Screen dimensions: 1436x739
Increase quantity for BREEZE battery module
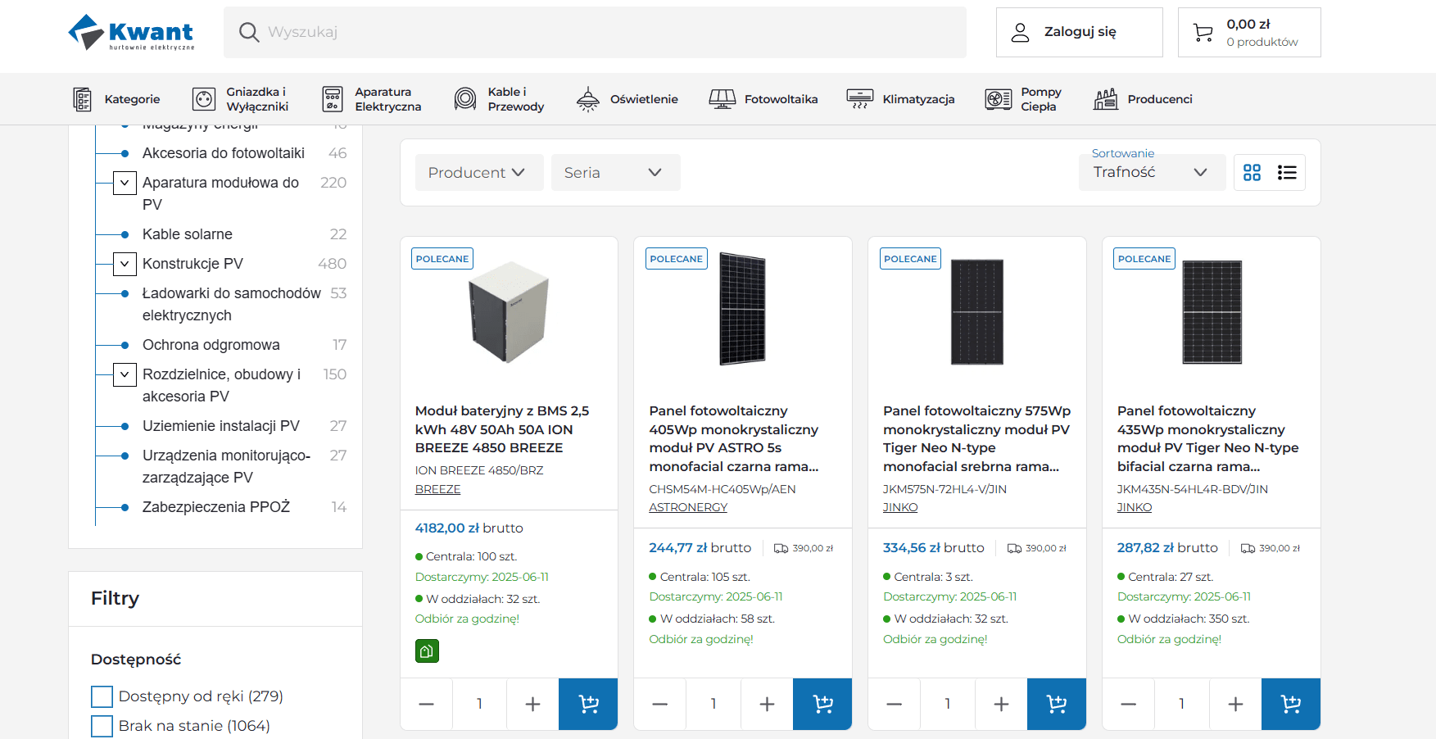pyautogui.click(x=532, y=704)
